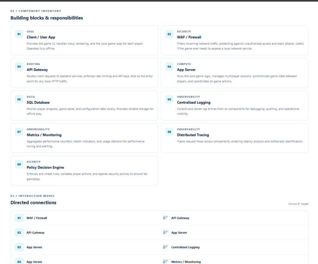The image size is (318, 264).
Task: Click the Policy Decision Engine description text
Action: (x=87, y=176)
